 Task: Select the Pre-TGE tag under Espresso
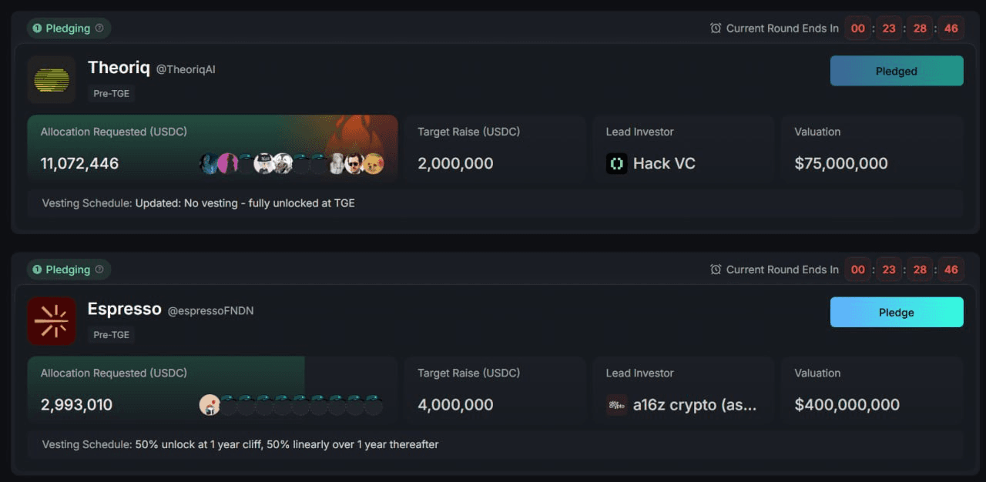point(112,335)
